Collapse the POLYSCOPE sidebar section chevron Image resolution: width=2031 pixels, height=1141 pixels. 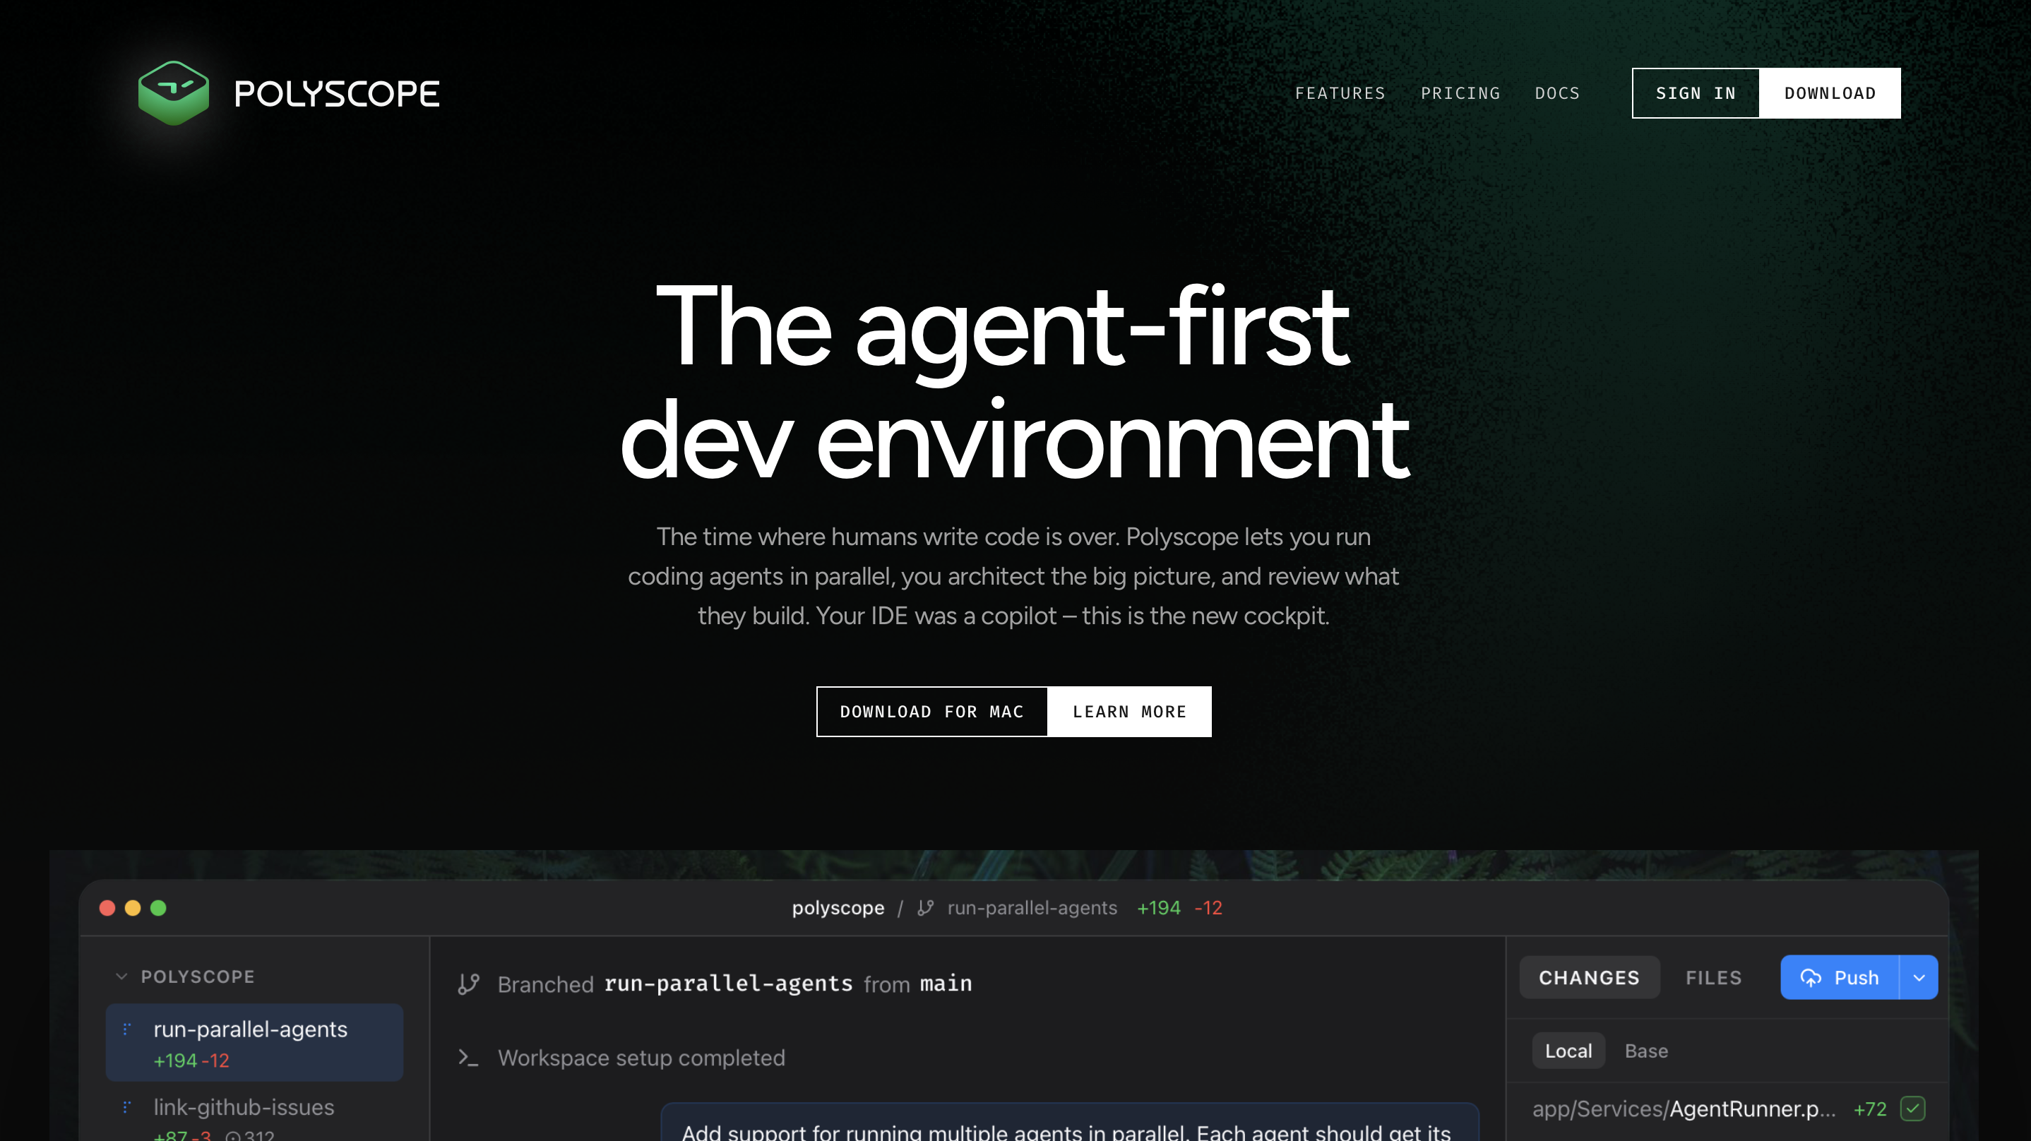tap(121, 976)
